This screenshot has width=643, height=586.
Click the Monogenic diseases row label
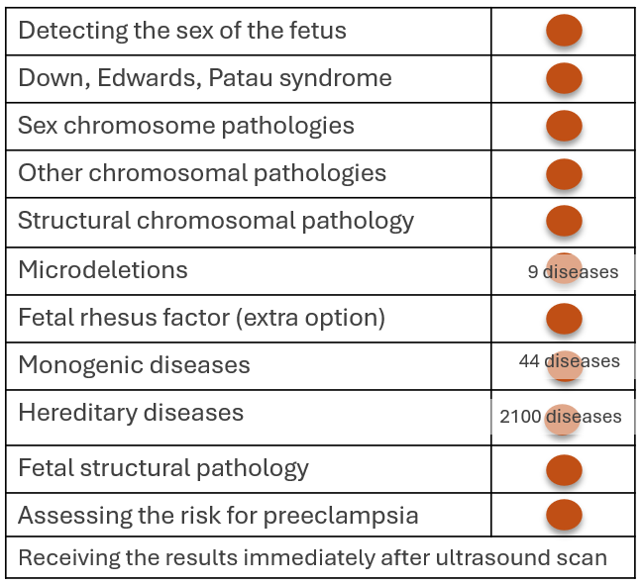(x=134, y=364)
